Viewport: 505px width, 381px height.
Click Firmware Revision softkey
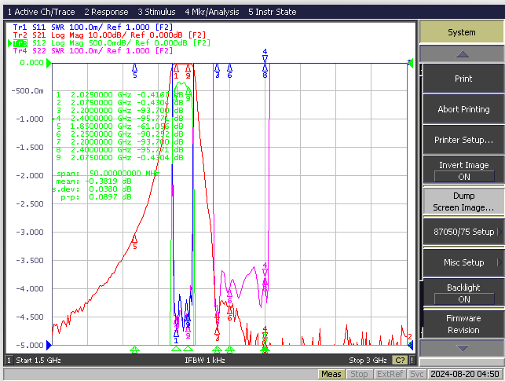tap(463, 324)
